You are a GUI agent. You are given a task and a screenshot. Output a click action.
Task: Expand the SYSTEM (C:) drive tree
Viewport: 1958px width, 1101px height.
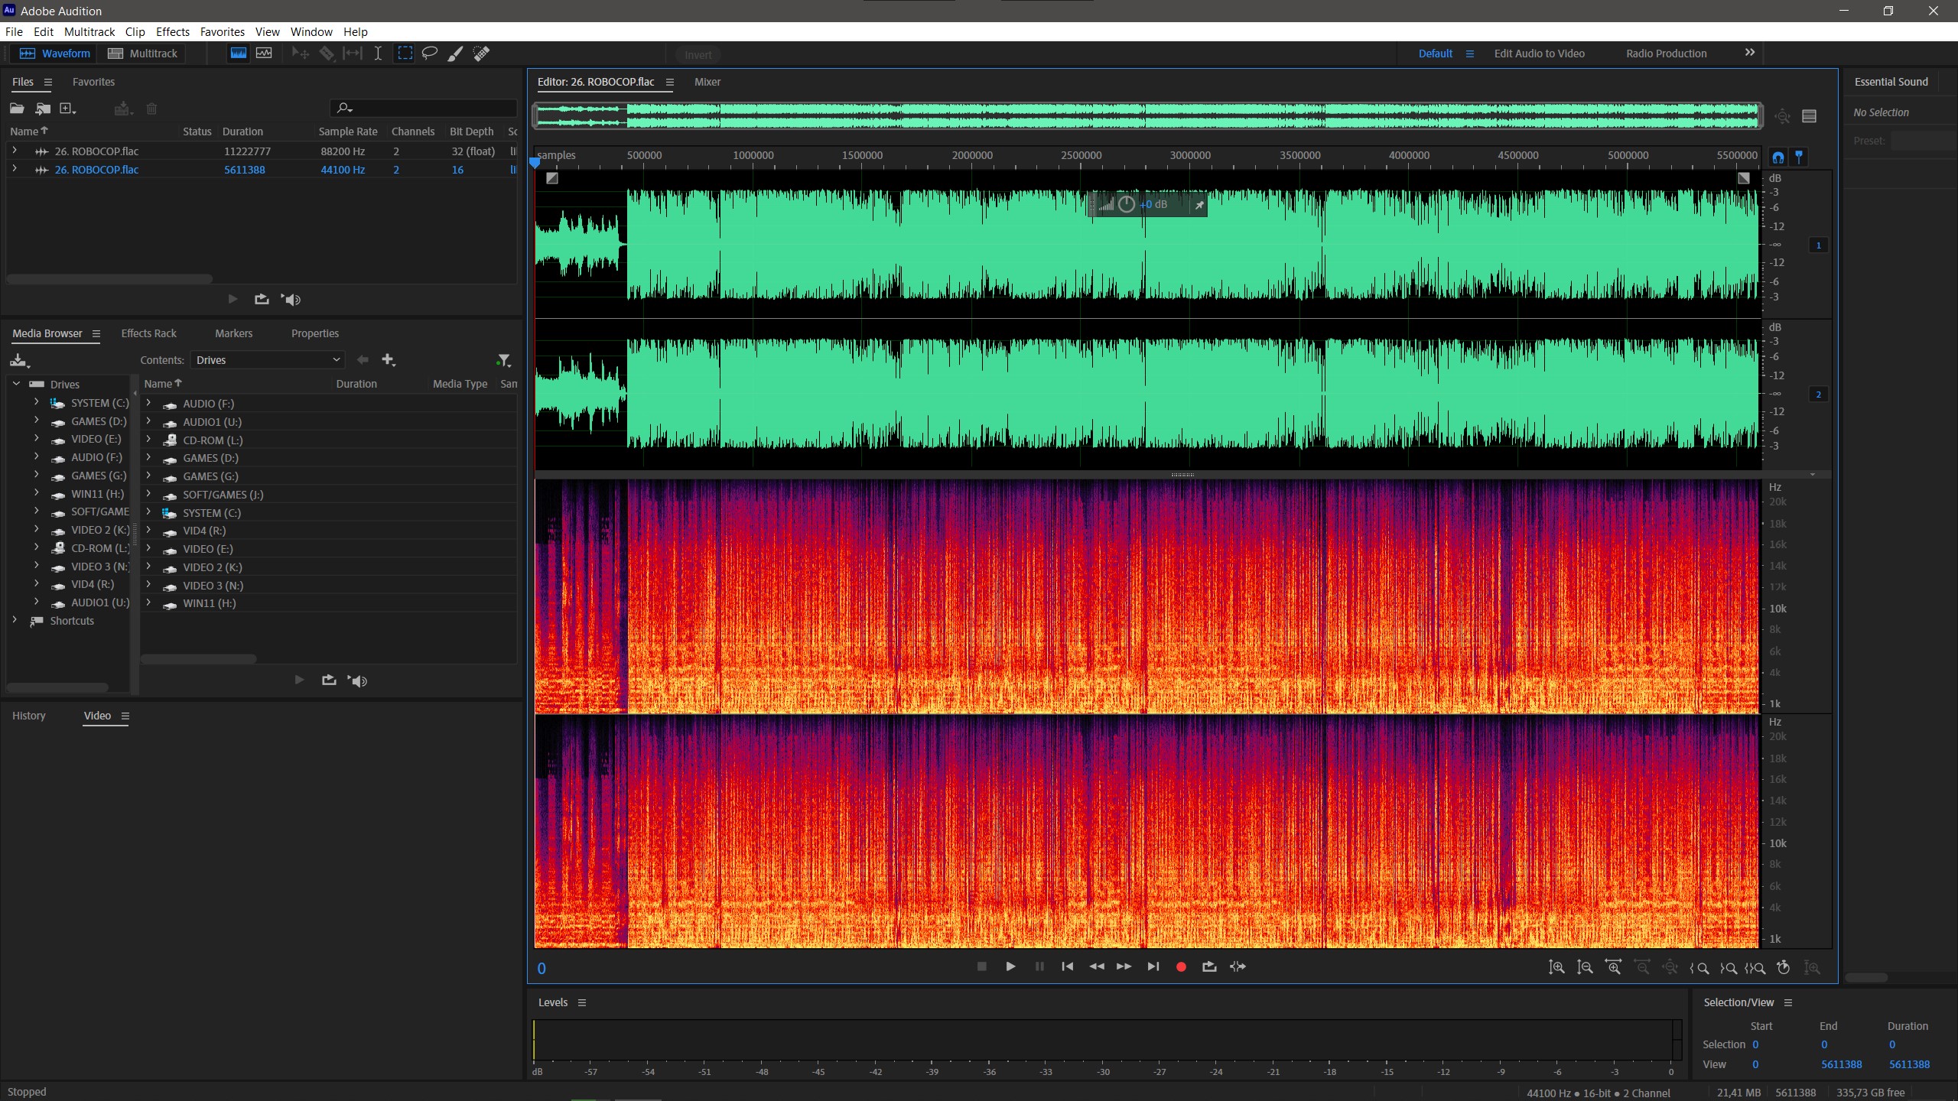(36, 402)
